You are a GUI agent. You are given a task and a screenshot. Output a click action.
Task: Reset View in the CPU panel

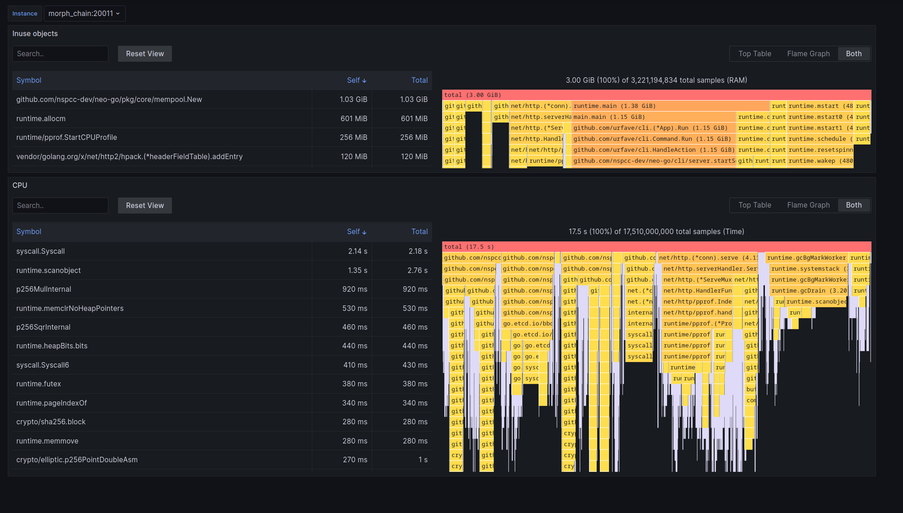click(145, 205)
